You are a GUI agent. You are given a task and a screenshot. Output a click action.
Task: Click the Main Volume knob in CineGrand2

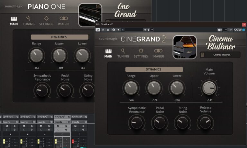click(x=209, y=88)
